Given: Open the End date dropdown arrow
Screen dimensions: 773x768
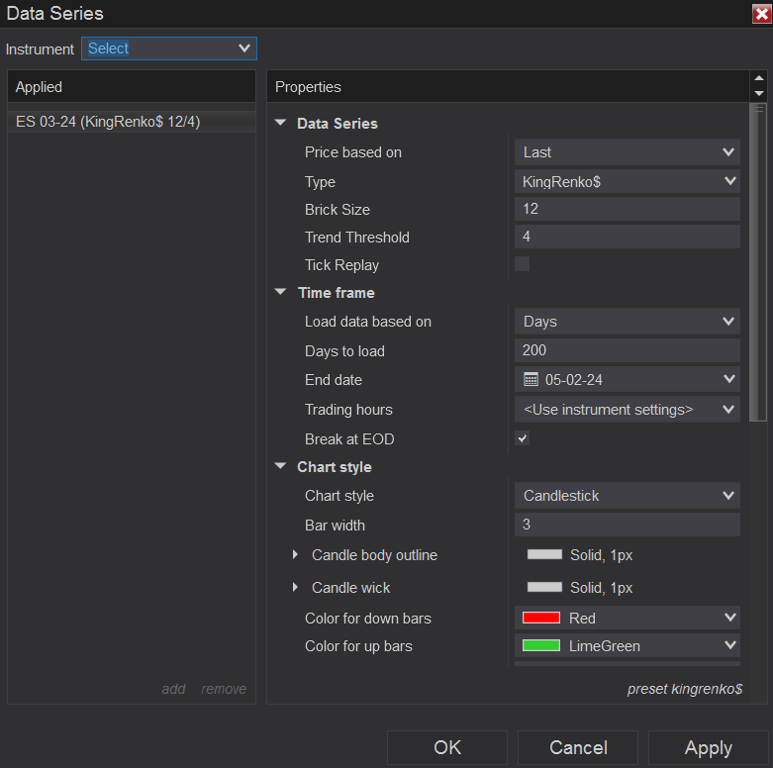Looking at the screenshot, I should [x=729, y=379].
